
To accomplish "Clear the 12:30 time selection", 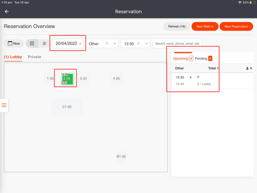I will pos(139,44).
